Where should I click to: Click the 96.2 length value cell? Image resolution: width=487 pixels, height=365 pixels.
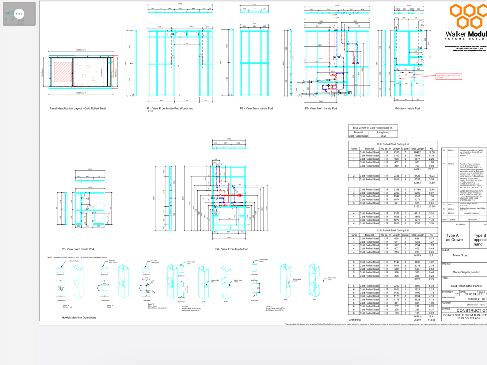point(383,136)
